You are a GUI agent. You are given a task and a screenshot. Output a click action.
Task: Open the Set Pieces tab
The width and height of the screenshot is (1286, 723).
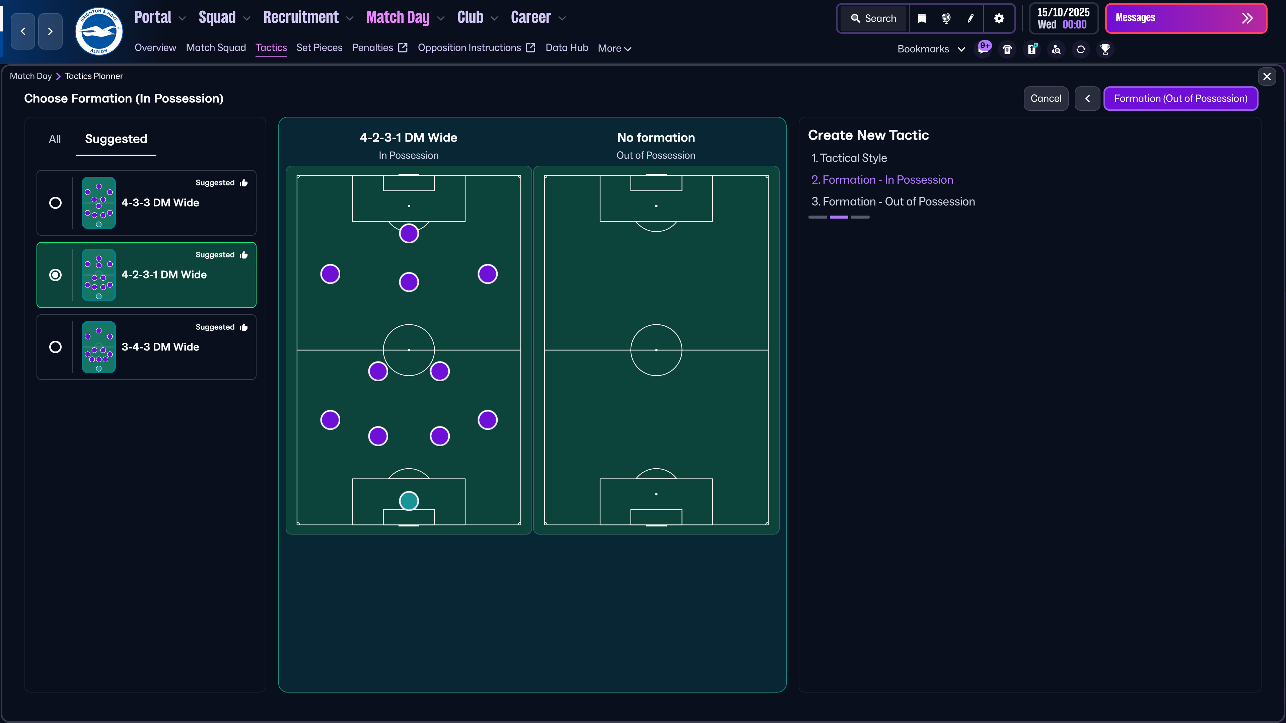[319, 48]
